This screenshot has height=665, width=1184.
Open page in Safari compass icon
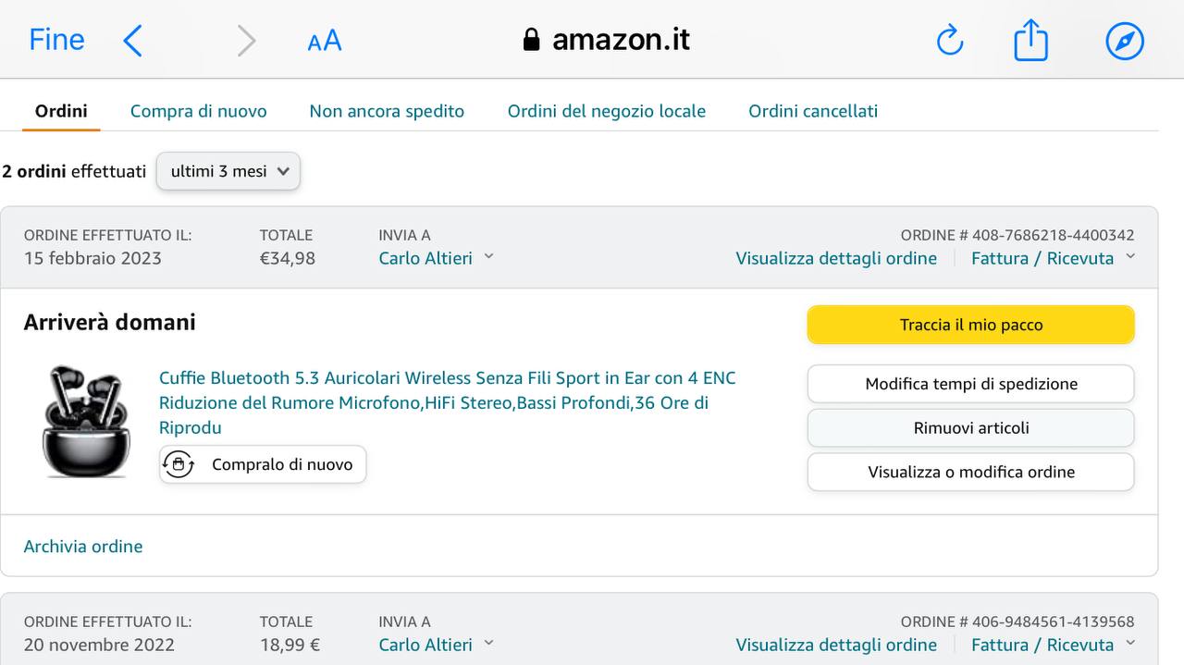click(x=1125, y=41)
